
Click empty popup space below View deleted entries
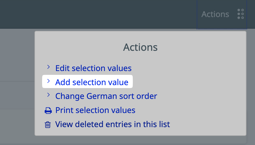click(x=140, y=132)
